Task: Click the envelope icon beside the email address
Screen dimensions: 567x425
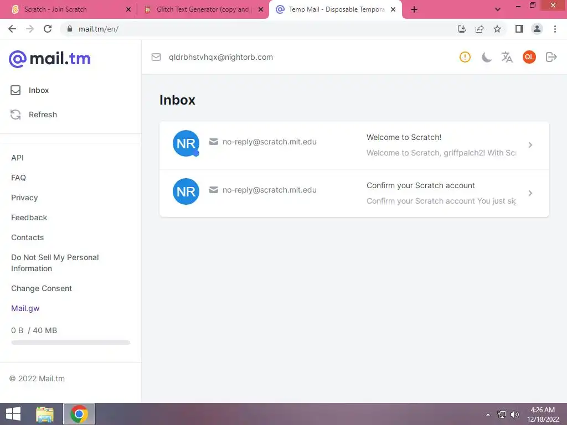Action: coord(156,57)
